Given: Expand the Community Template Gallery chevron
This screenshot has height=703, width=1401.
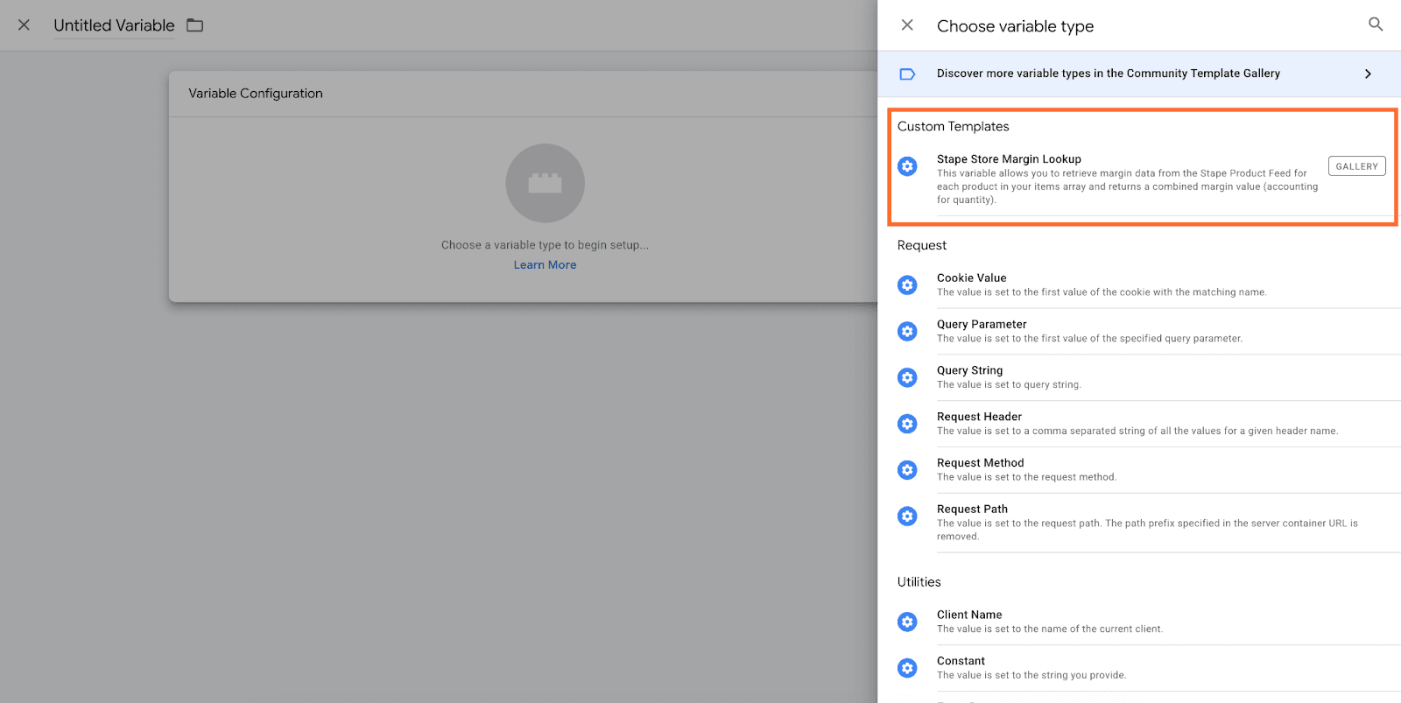Looking at the screenshot, I should [1368, 74].
